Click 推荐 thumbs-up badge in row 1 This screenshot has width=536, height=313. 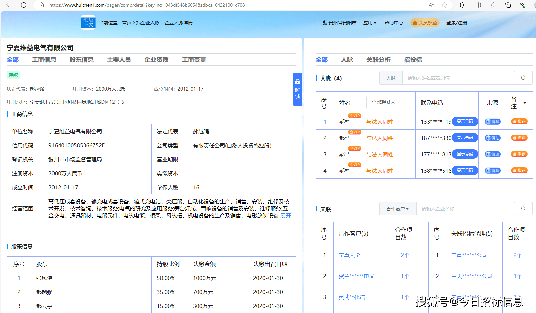519,121
